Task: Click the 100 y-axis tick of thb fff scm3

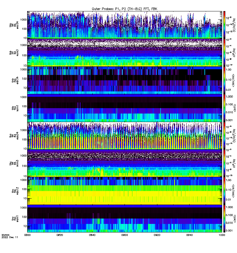Action: click(24, 55)
